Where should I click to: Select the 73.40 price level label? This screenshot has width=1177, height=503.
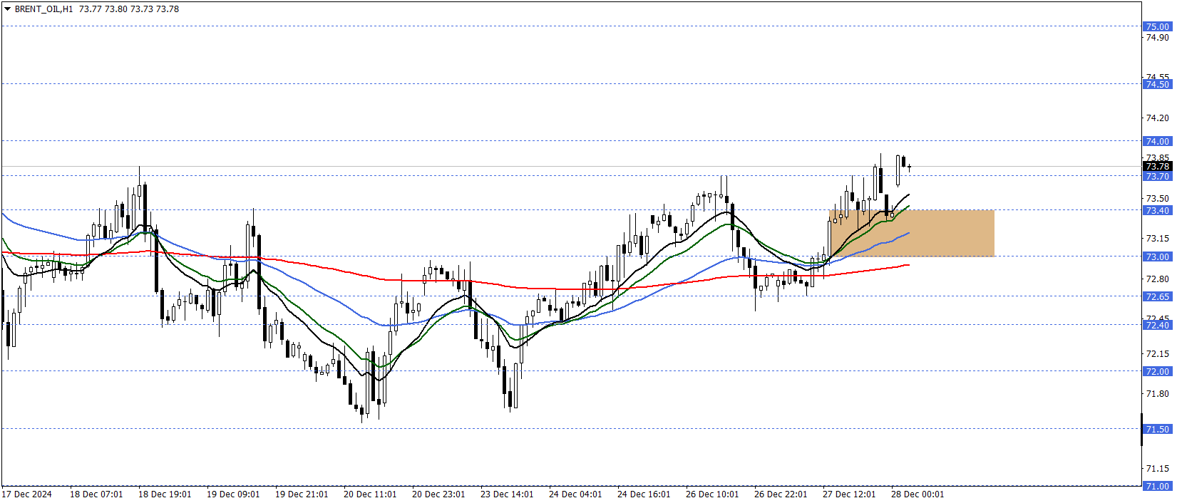tap(1157, 210)
